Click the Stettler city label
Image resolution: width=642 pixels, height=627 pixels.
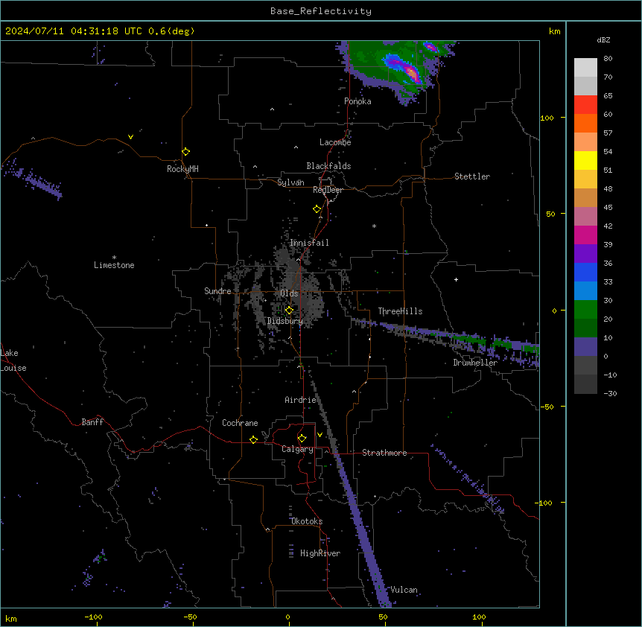pyautogui.click(x=472, y=176)
